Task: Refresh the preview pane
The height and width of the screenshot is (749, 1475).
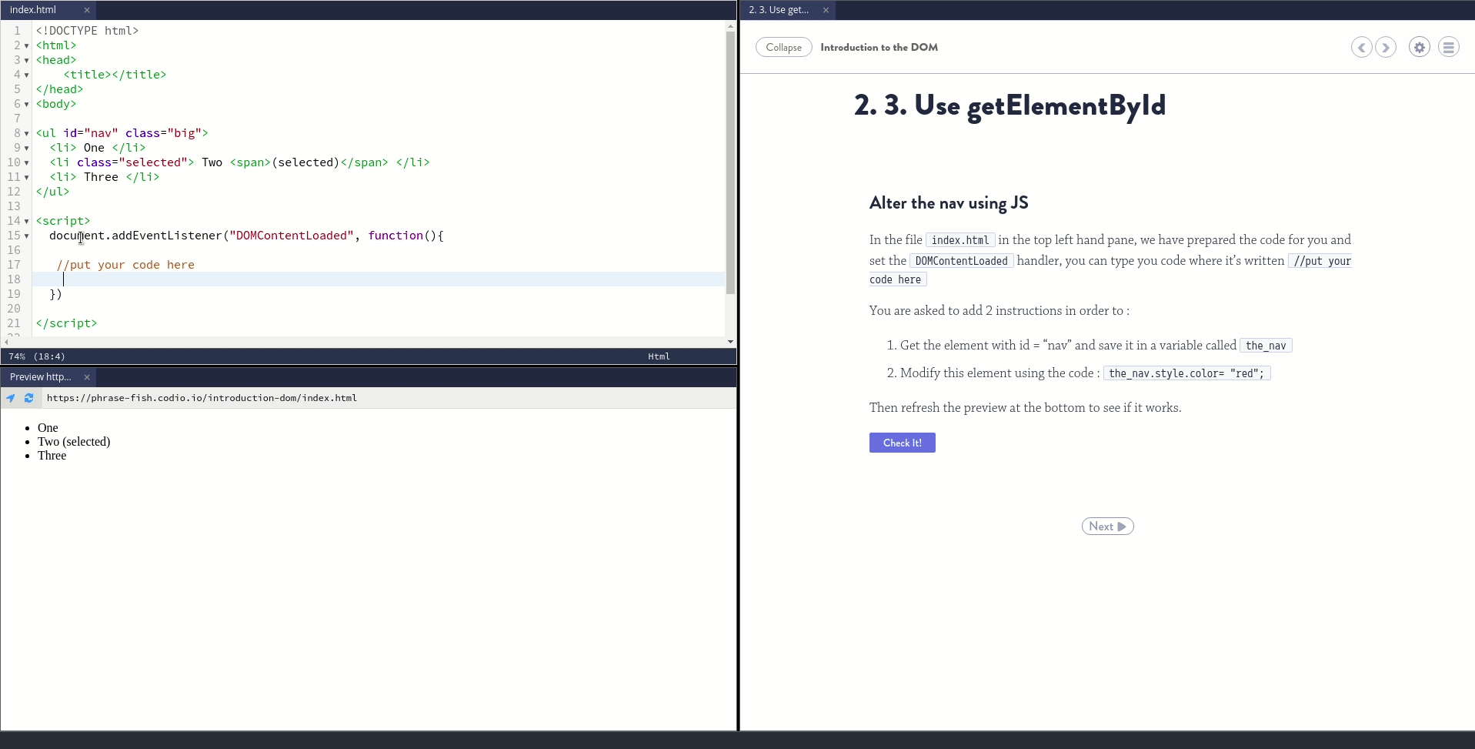Action: [x=29, y=398]
